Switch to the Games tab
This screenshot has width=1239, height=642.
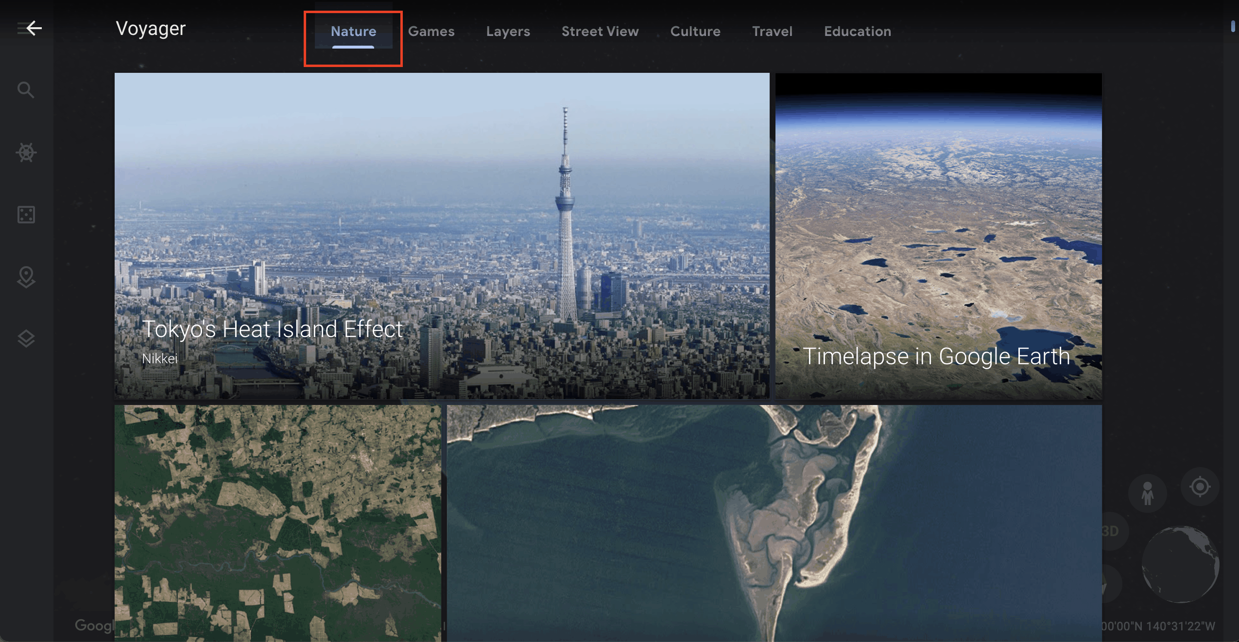pos(431,31)
